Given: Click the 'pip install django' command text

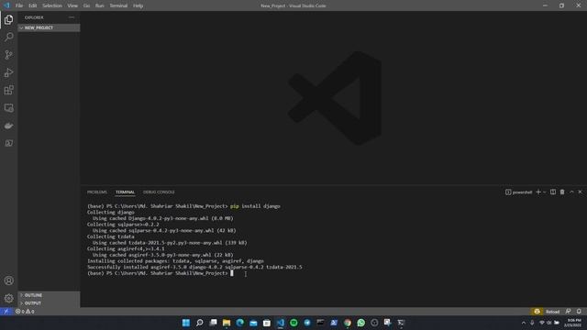Looking at the screenshot, I should pos(255,206).
